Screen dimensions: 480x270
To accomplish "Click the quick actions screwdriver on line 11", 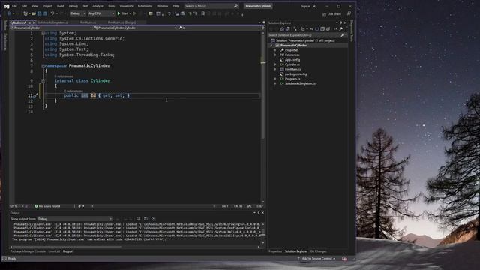I will point(35,95).
